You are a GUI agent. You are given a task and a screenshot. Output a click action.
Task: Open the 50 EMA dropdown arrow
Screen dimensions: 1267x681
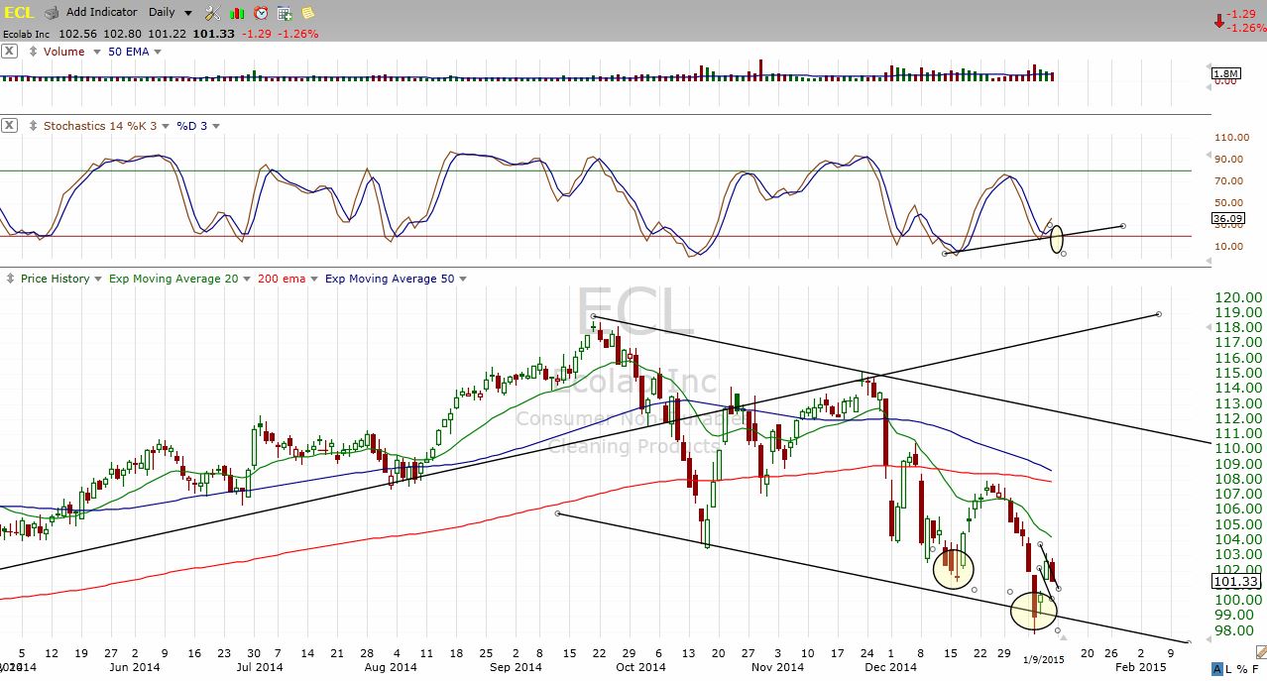click(156, 52)
